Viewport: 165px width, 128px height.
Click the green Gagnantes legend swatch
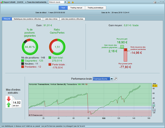pos(22,61)
